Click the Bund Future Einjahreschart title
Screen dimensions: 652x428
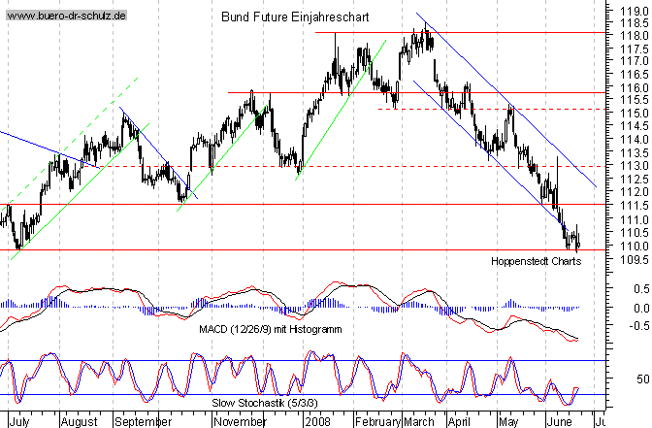click(x=293, y=18)
